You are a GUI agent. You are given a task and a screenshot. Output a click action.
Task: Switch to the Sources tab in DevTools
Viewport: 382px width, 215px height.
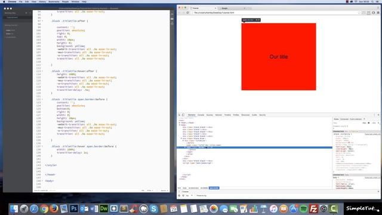coord(210,115)
